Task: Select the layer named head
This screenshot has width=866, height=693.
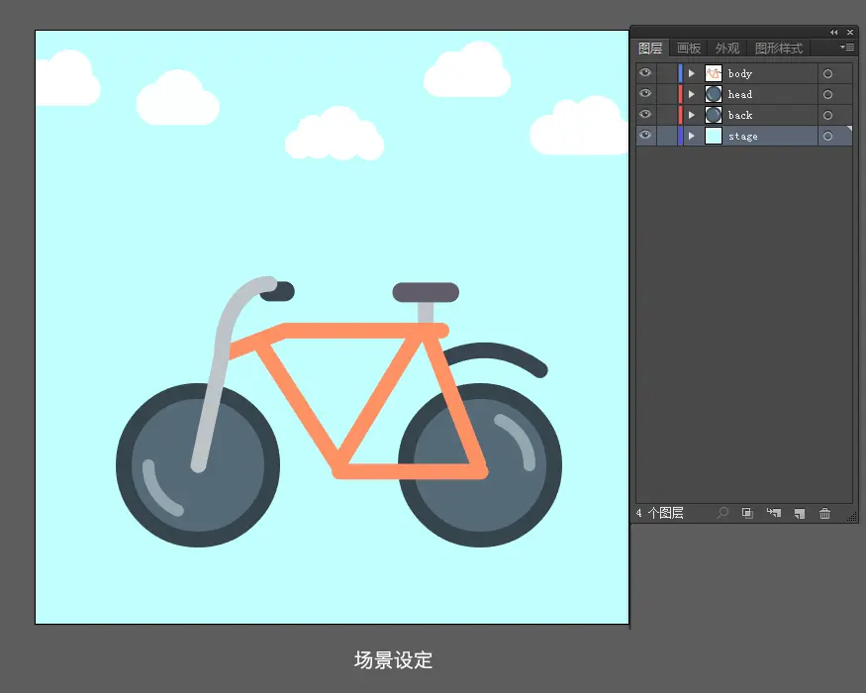Action: tap(740, 94)
